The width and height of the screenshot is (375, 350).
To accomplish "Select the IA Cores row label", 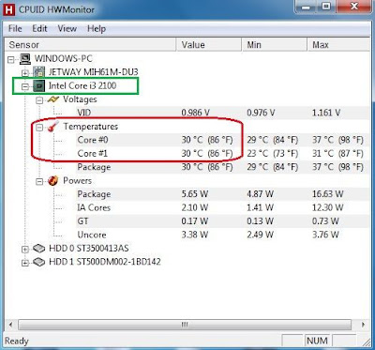I will pyautogui.click(x=94, y=208).
